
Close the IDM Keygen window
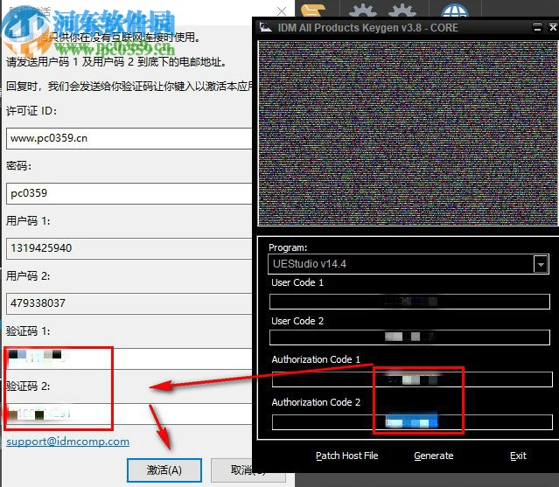point(553,27)
